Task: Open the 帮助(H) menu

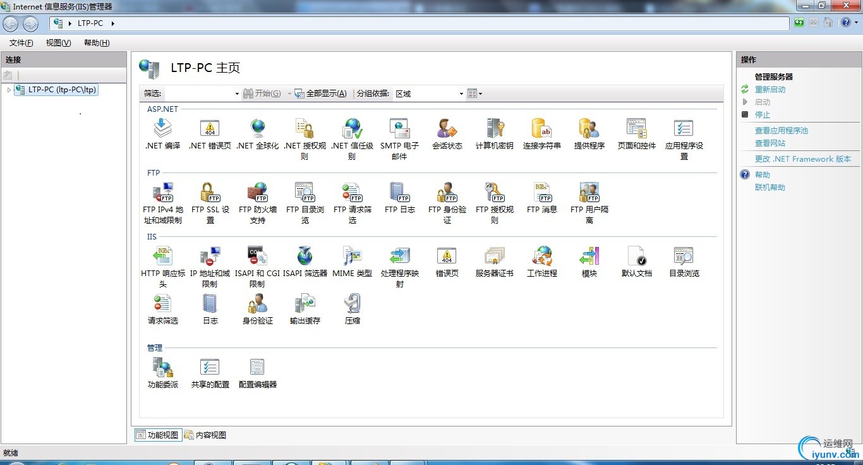Action: click(97, 43)
